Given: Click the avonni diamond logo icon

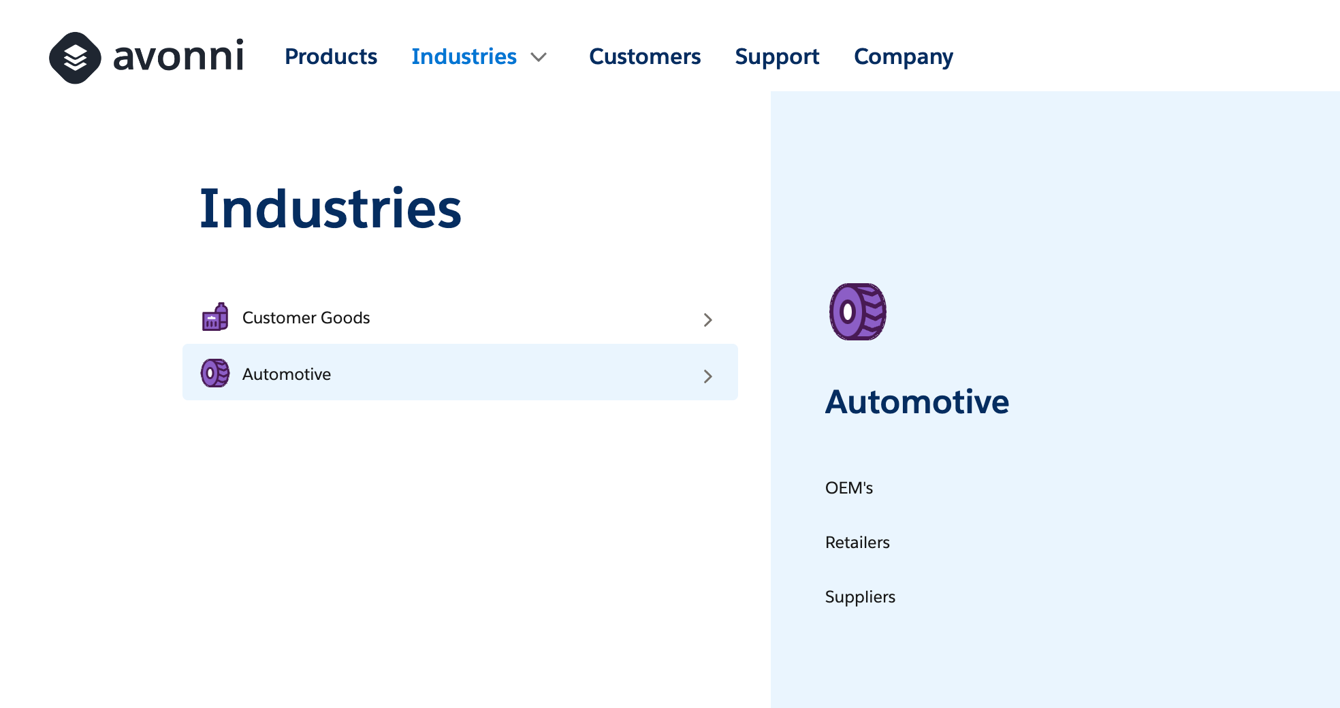Looking at the screenshot, I should pyautogui.click(x=75, y=58).
